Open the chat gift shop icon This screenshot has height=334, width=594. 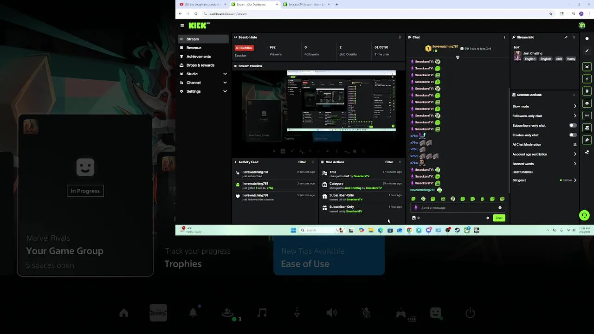[x=414, y=218]
